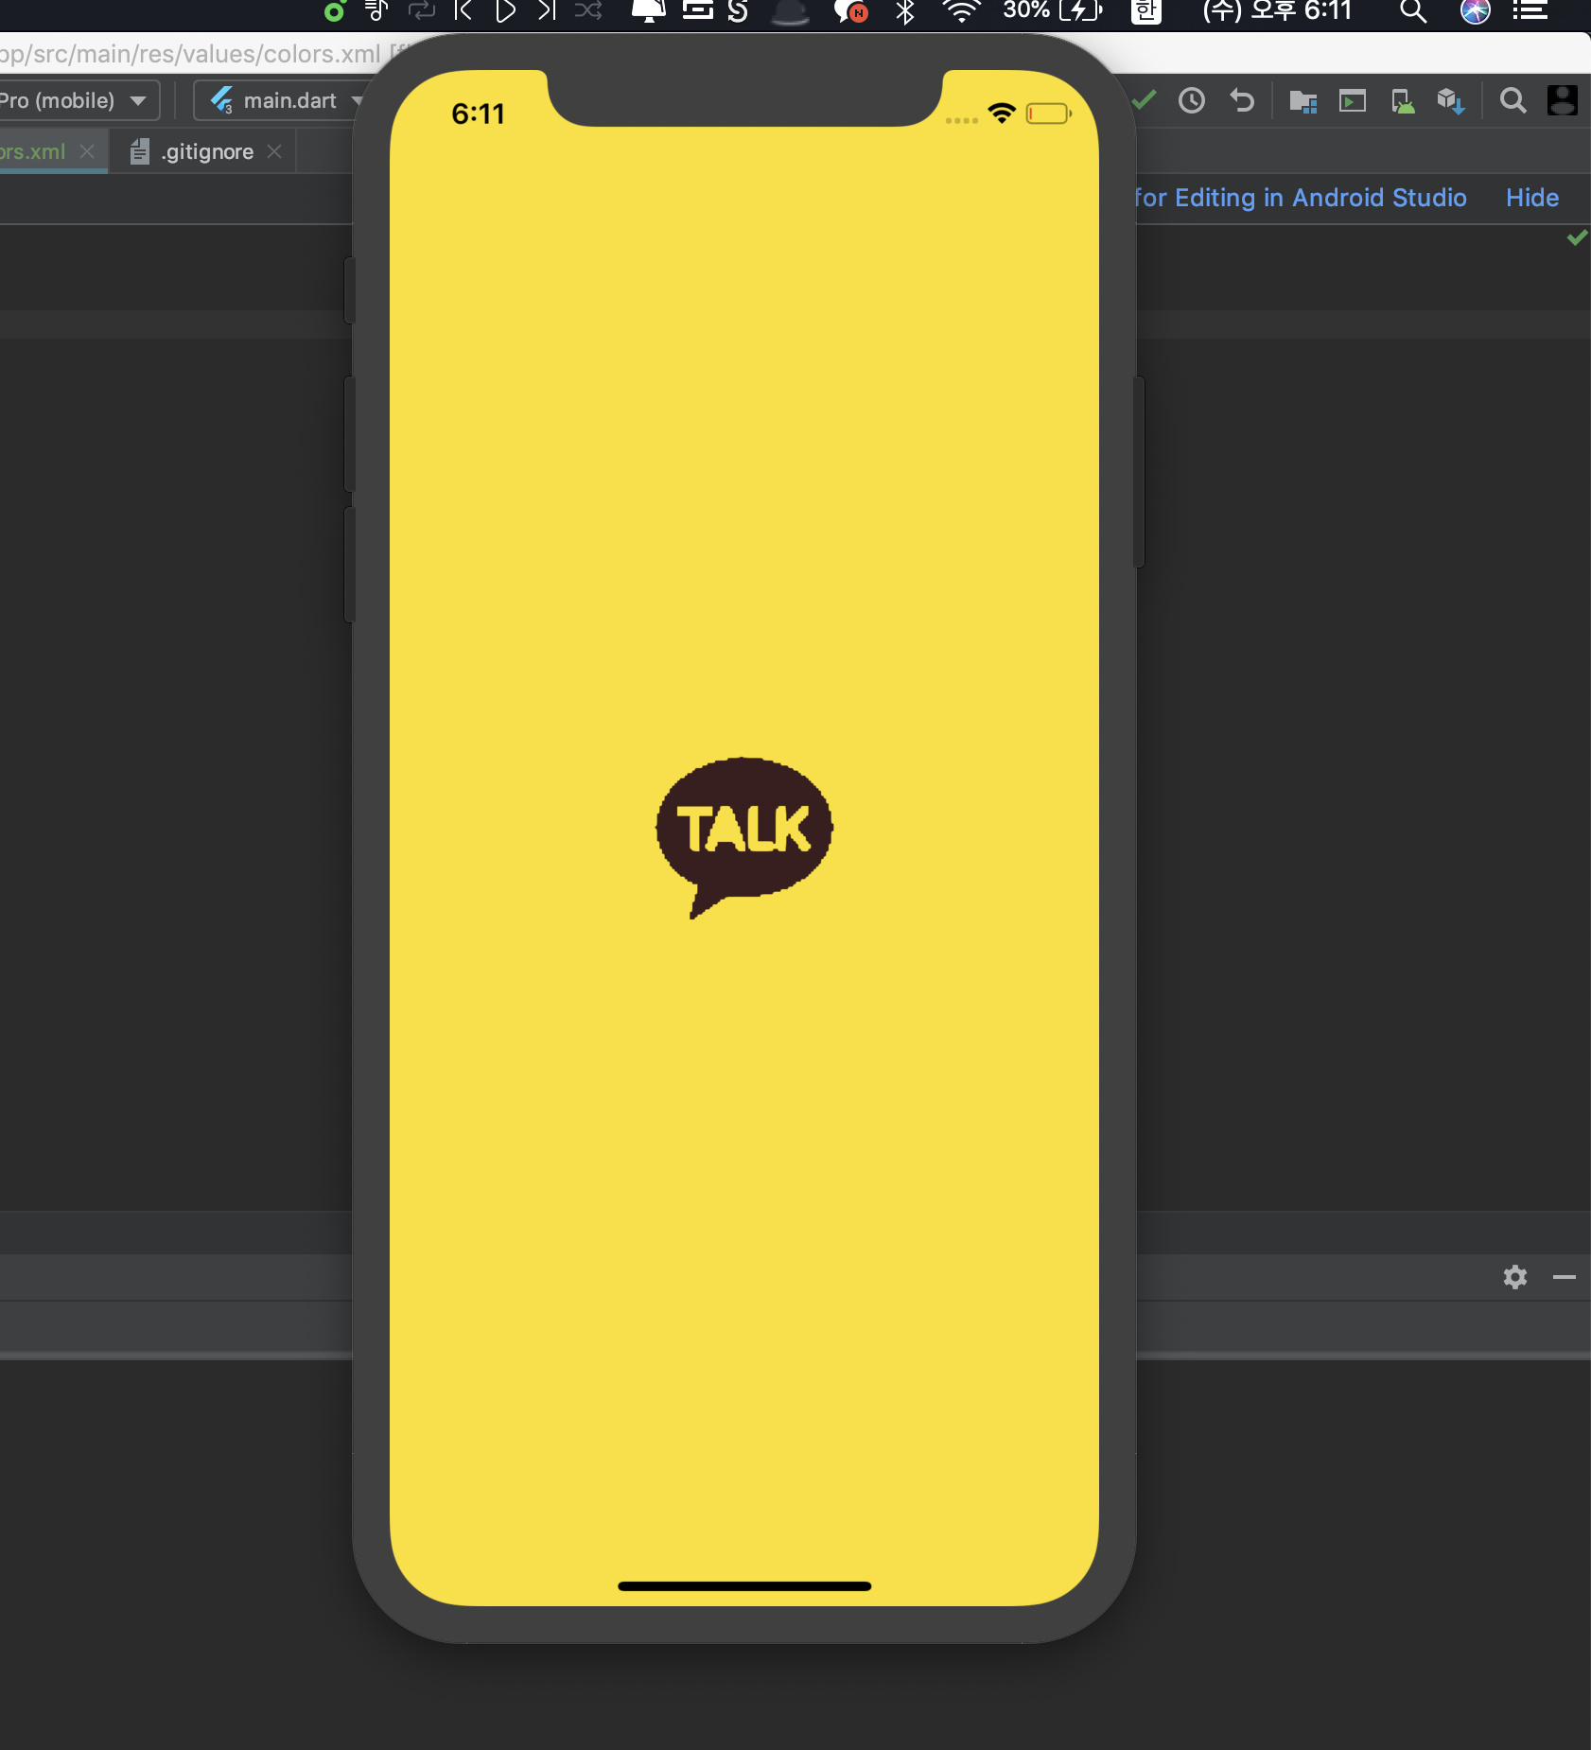1591x1750 pixels.
Task: Click the previous track menu bar icon
Action: (x=463, y=10)
